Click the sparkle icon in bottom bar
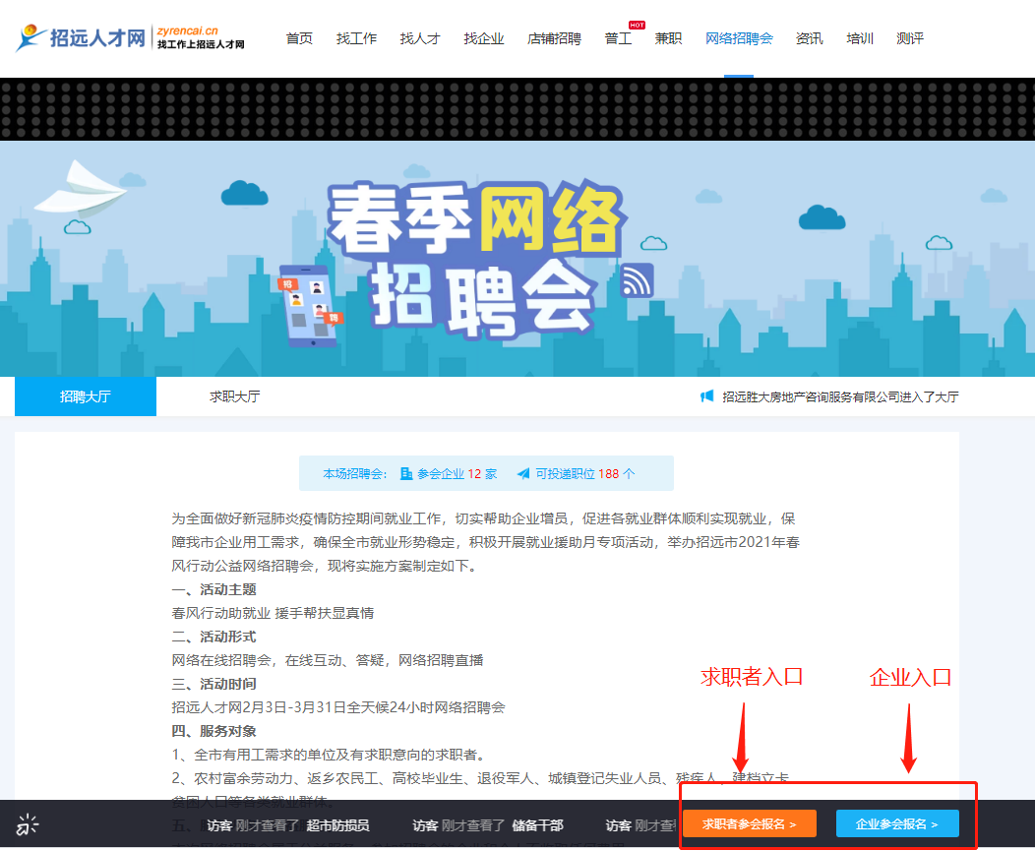 27,824
